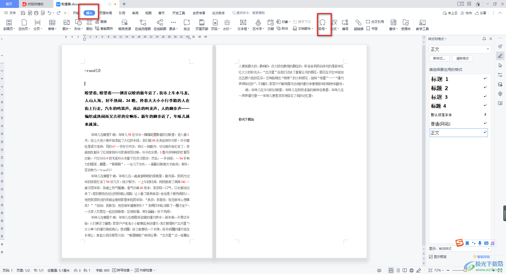Screen dimensions: 506x274
Task: Open the 文件 file menu
Action: 10,13
